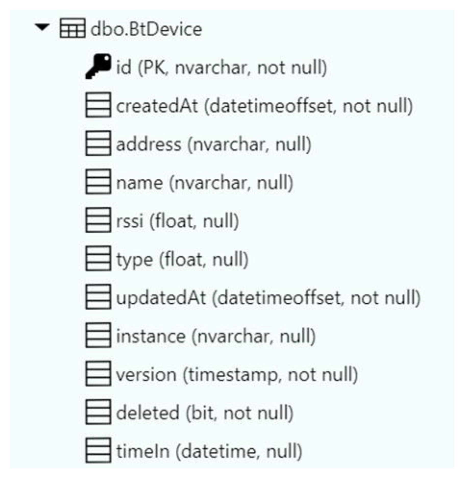Click the column icon next to deleted

click(x=98, y=412)
